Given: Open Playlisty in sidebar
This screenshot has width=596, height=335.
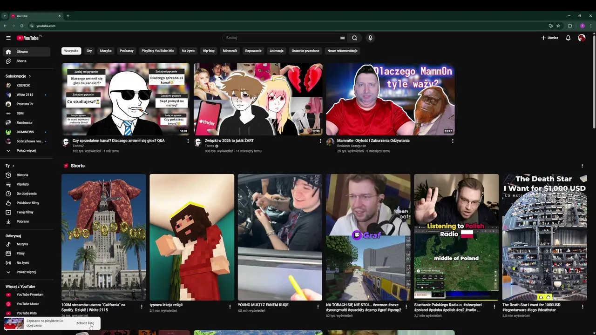Looking at the screenshot, I should pyautogui.click(x=26, y=184).
